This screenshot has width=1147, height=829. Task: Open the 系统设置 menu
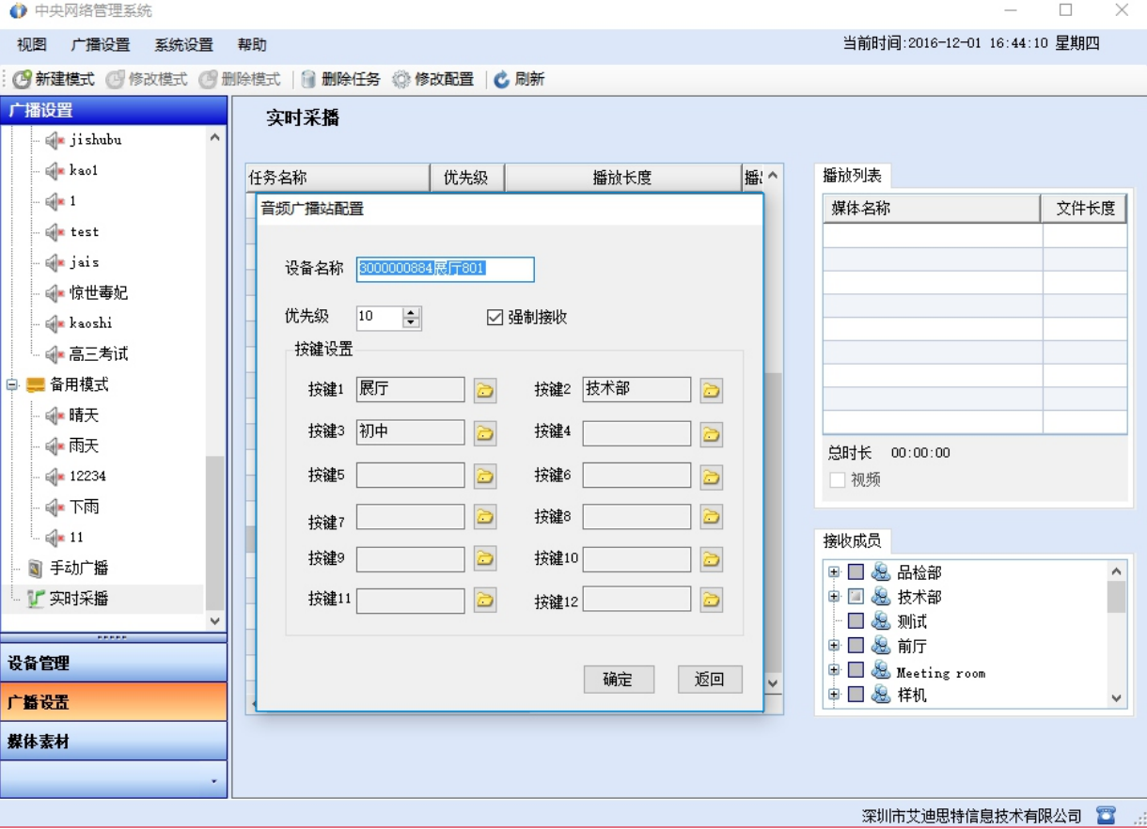[184, 45]
